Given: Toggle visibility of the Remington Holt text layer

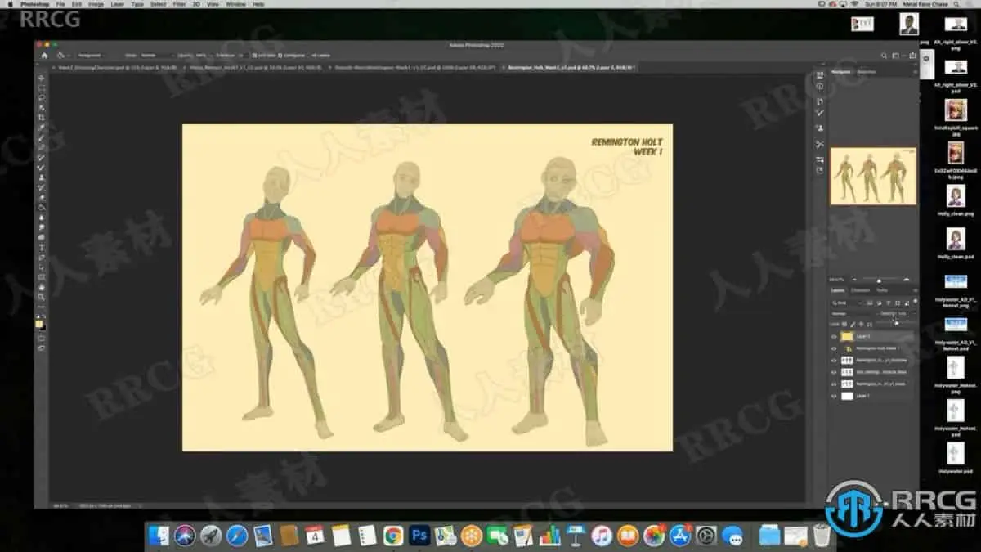Looking at the screenshot, I should point(834,348).
